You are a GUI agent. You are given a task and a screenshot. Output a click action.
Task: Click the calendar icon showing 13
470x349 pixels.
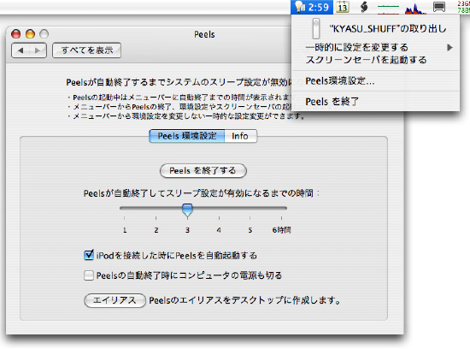click(343, 7)
